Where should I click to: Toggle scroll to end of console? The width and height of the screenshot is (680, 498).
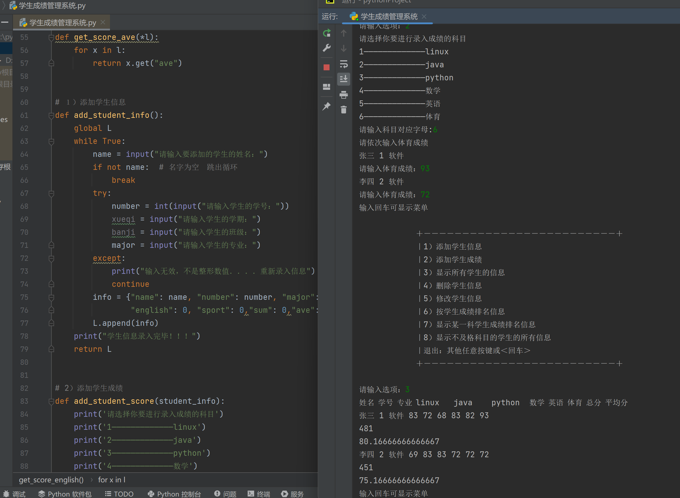pyautogui.click(x=343, y=79)
